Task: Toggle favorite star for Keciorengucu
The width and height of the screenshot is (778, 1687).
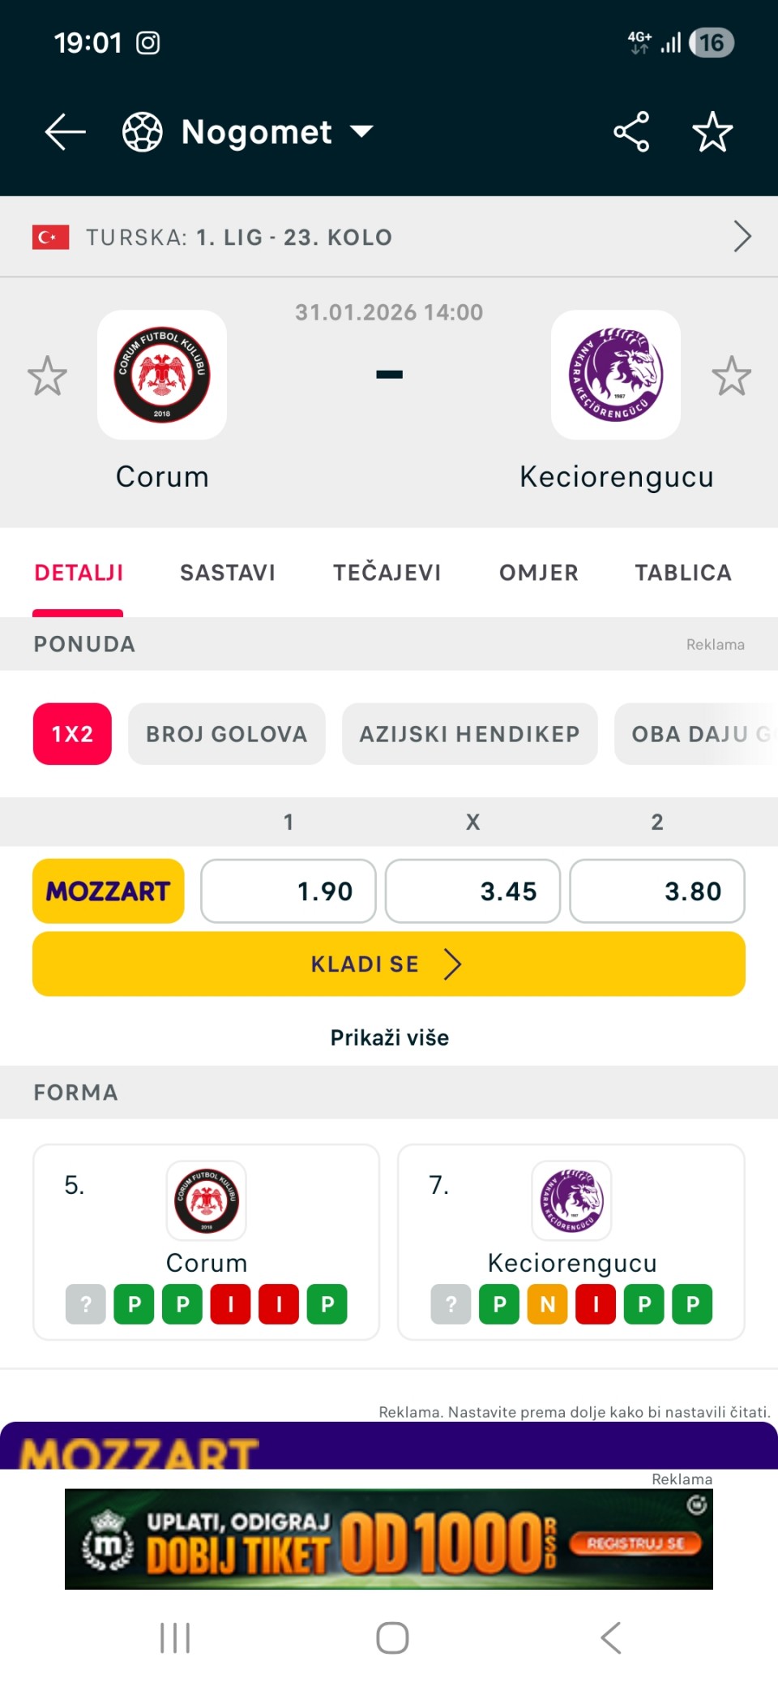Action: pyautogui.click(x=731, y=376)
